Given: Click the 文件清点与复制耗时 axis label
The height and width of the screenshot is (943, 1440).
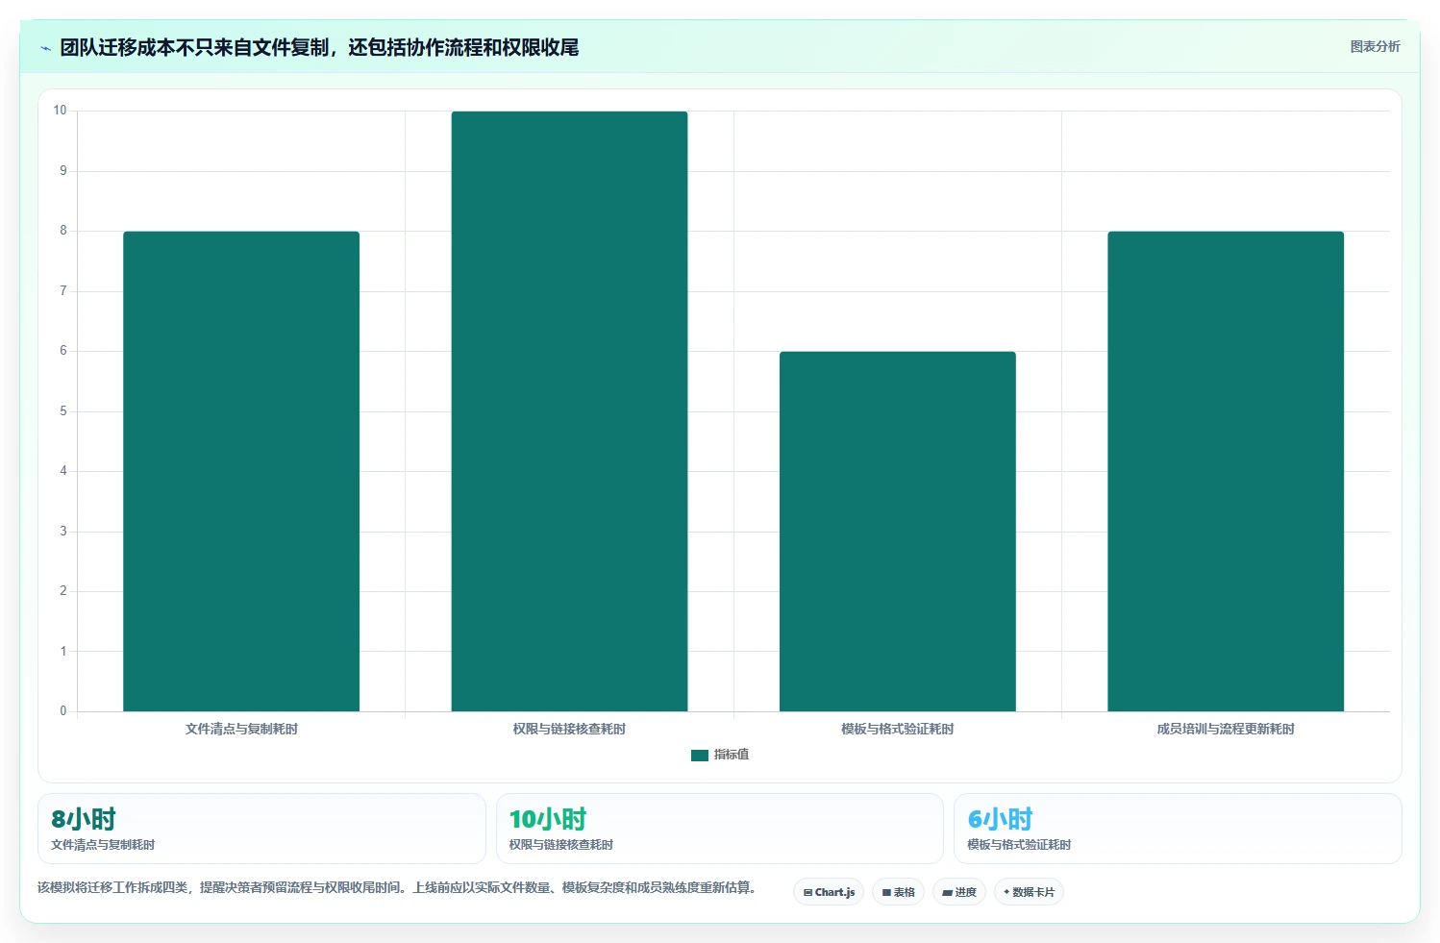Looking at the screenshot, I should [241, 729].
